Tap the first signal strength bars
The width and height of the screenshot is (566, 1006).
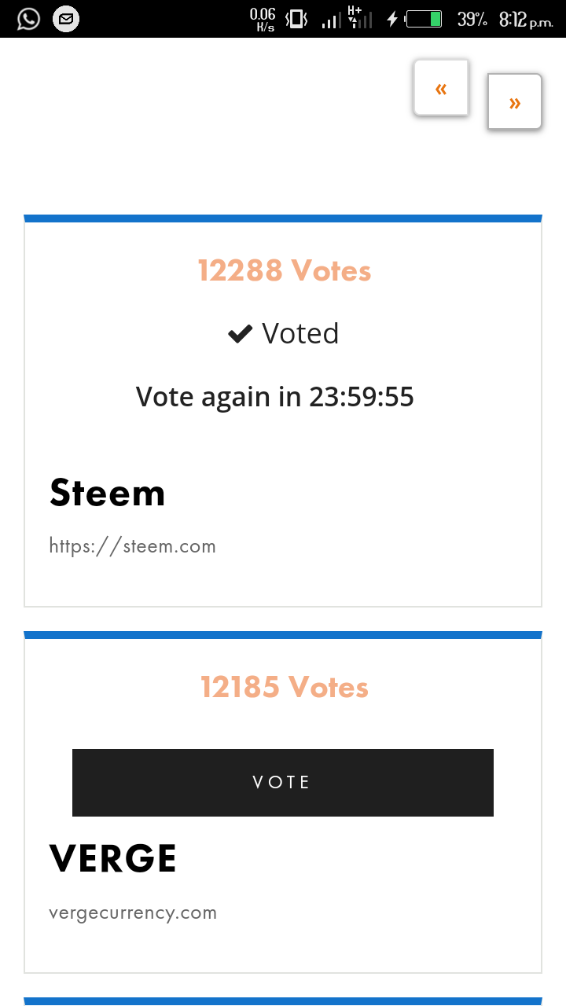(331, 20)
